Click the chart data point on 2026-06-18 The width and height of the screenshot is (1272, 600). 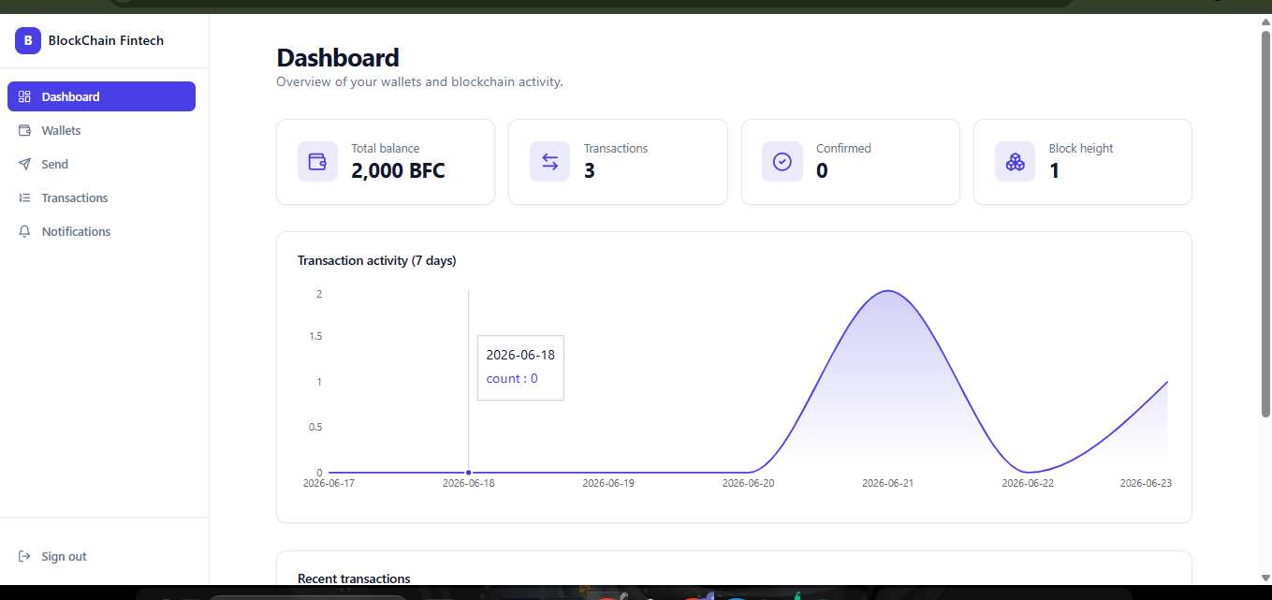tap(468, 473)
